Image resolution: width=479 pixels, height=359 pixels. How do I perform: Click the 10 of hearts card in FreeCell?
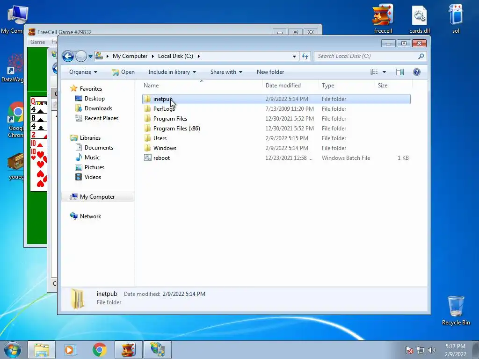coord(39,169)
